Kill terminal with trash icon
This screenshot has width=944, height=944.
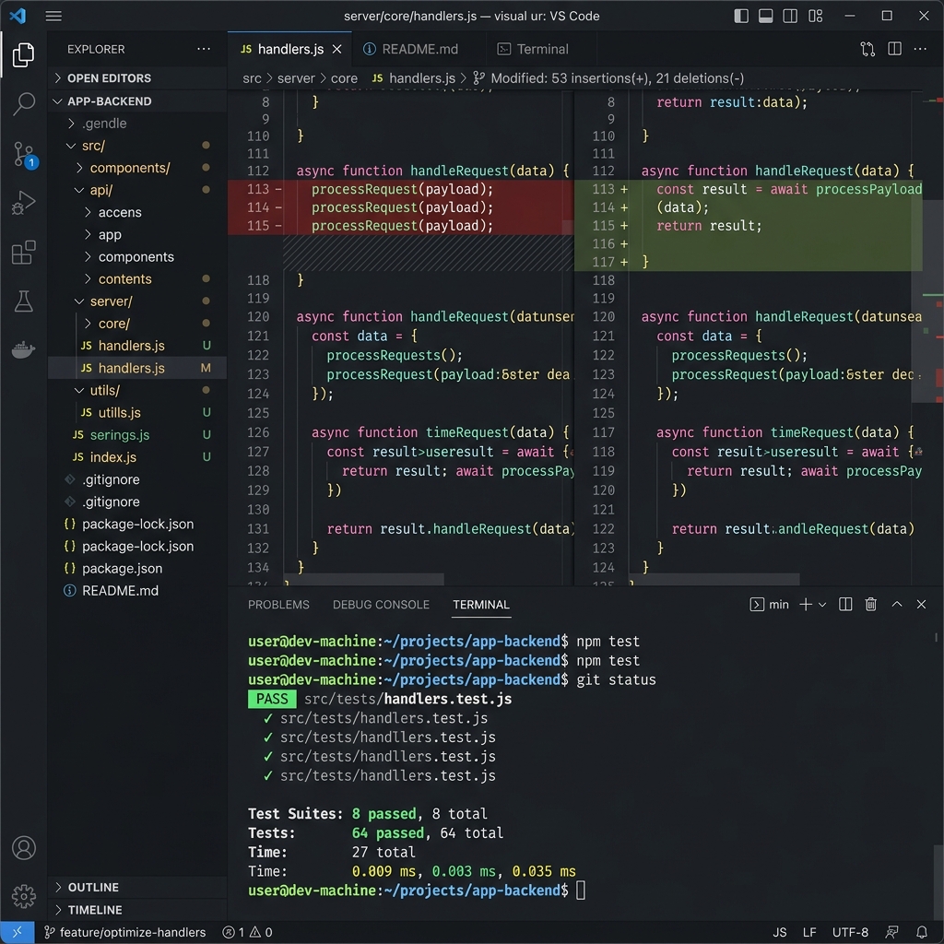[870, 605]
